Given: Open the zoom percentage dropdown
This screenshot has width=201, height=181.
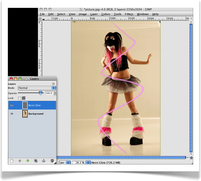Looking at the screenshot, I should coord(88,163).
